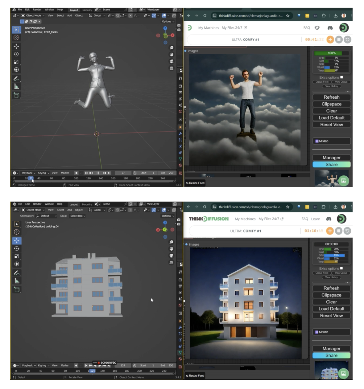Activate the Rotate tool
Viewport: 364px width, 389px height.
coord(16,53)
